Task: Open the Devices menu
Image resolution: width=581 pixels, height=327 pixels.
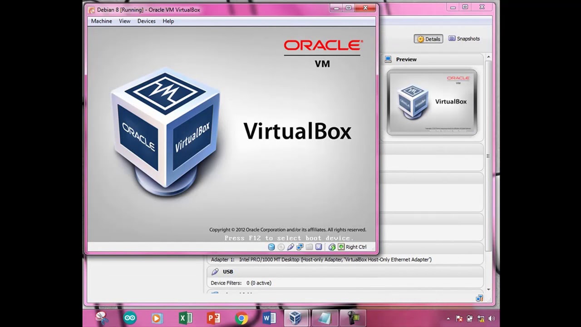Action: pyautogui.click(x=146, y=21)
